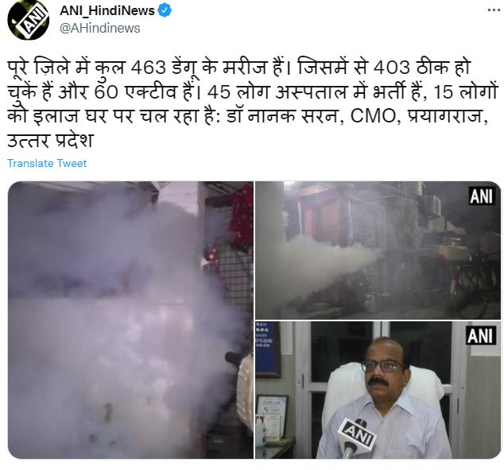Click the bicycle in street photo
Viewport: 504px width, 470px height.
tap(471, 286)
